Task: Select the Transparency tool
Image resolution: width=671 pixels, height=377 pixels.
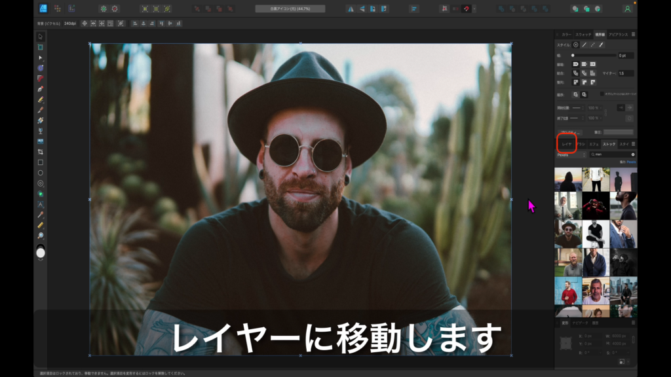Action: click(40, 131)
